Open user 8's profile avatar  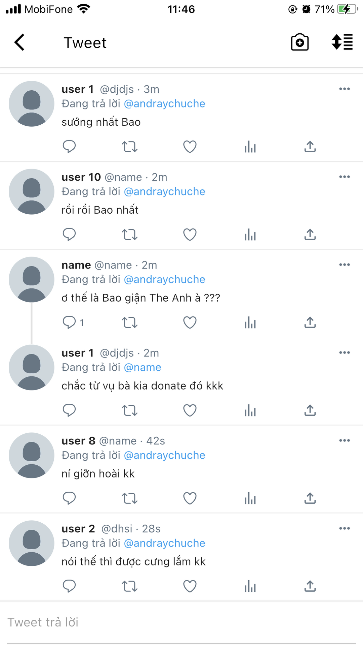[32, 455]
